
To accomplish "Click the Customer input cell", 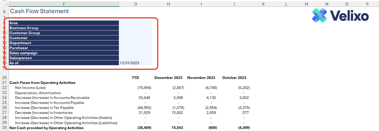I will tap(135, 38).
